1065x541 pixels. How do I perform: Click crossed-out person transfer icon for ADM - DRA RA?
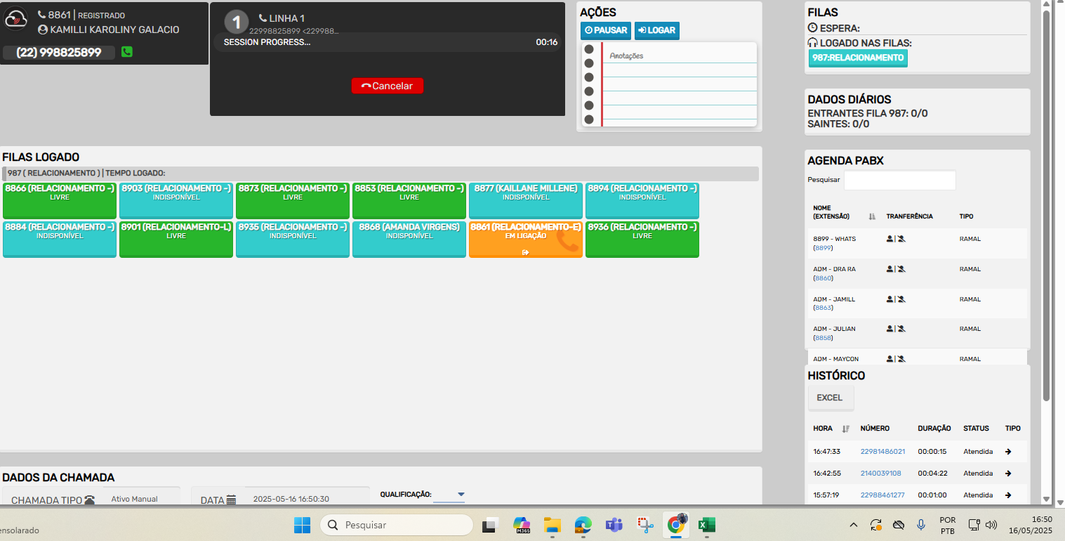(x=901, y=269)
